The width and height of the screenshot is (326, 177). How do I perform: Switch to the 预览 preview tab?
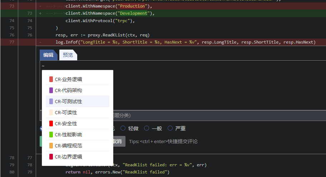coord(68,55)
